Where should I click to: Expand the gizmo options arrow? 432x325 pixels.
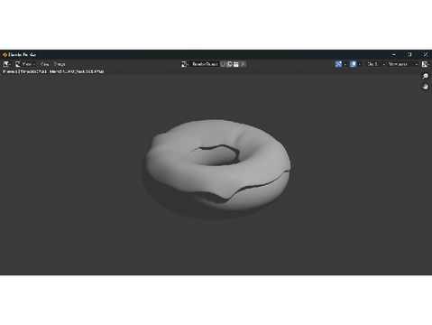point(345,64)
